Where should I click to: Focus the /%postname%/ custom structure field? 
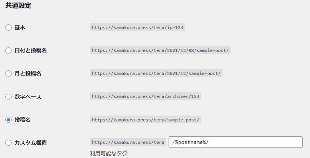tap(236, 142)
